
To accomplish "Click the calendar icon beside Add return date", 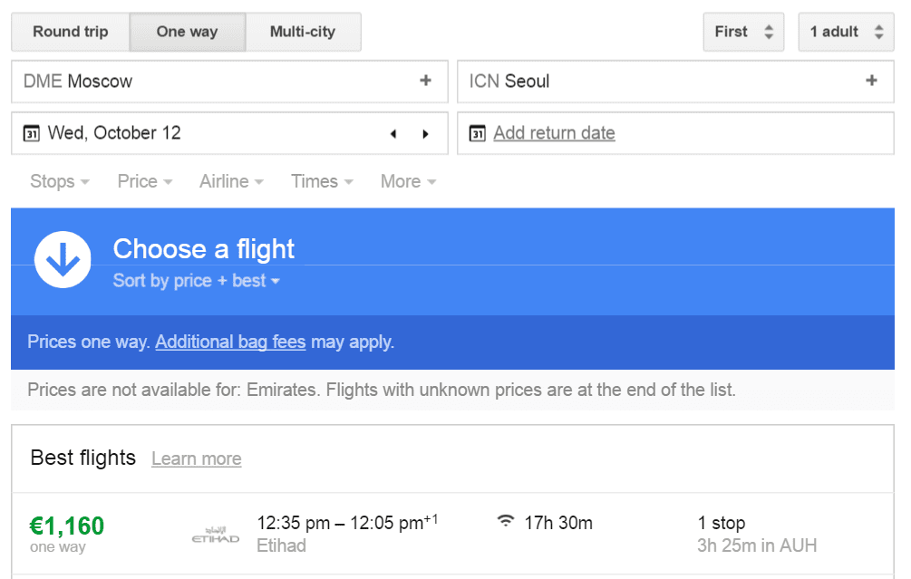I will click(x=477, y=133).
